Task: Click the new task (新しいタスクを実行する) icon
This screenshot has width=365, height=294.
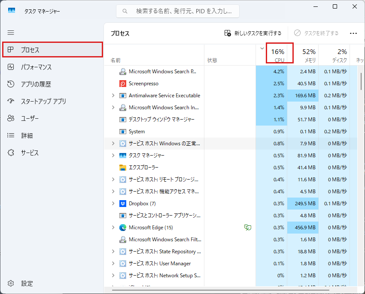Action: point(228,33)
